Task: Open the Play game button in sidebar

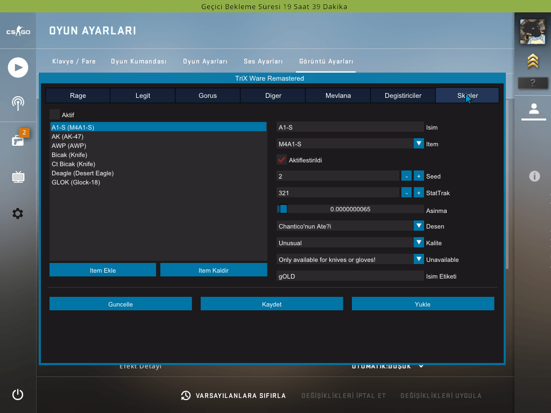Action: [x=18, y=67]
